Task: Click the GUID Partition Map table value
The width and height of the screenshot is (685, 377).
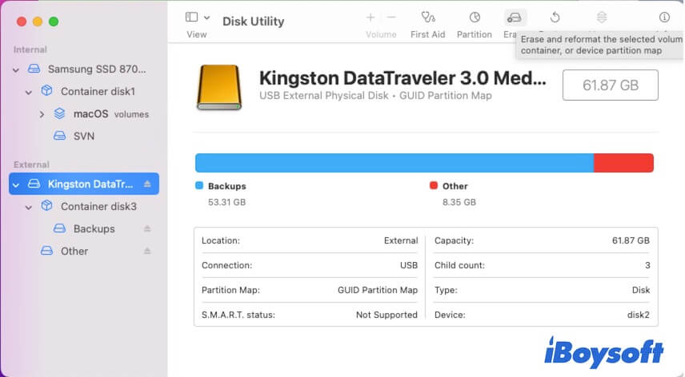Action: (378, 290)
